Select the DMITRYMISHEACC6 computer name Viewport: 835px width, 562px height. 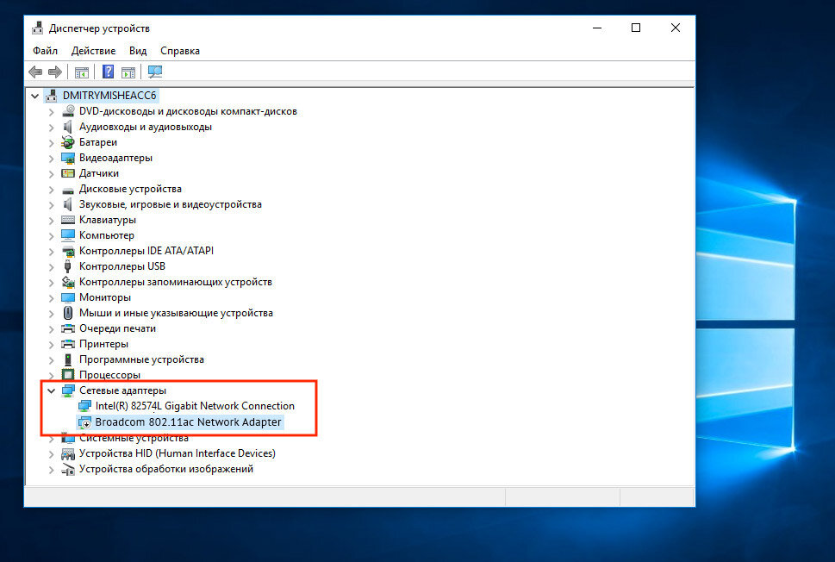click(109, 96)
